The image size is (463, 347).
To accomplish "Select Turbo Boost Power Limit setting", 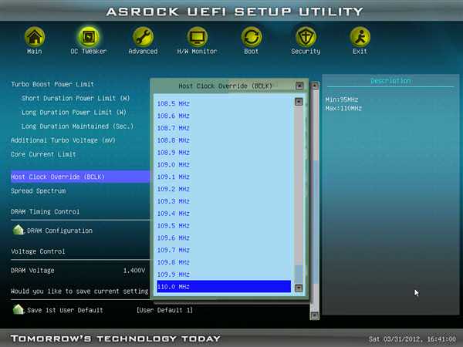I will pyautogui.click(x=52, y=84).
